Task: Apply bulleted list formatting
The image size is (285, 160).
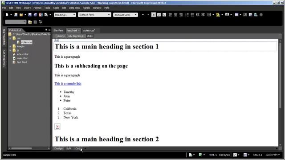Action: click(x=192, y=15)
